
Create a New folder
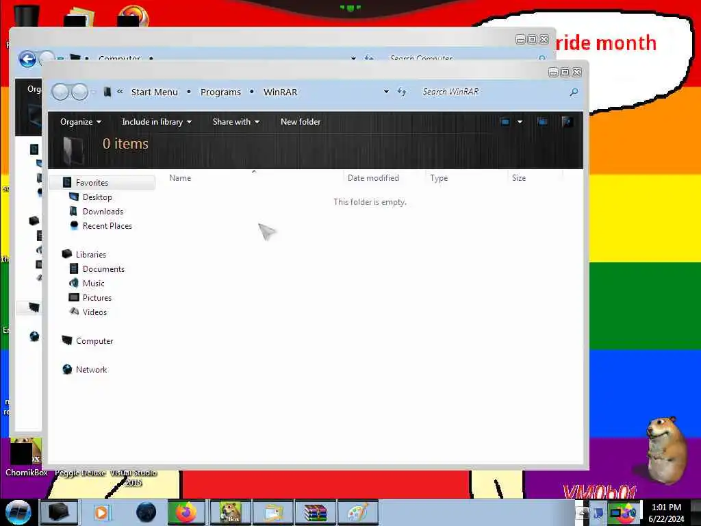[x=301, y=122]
